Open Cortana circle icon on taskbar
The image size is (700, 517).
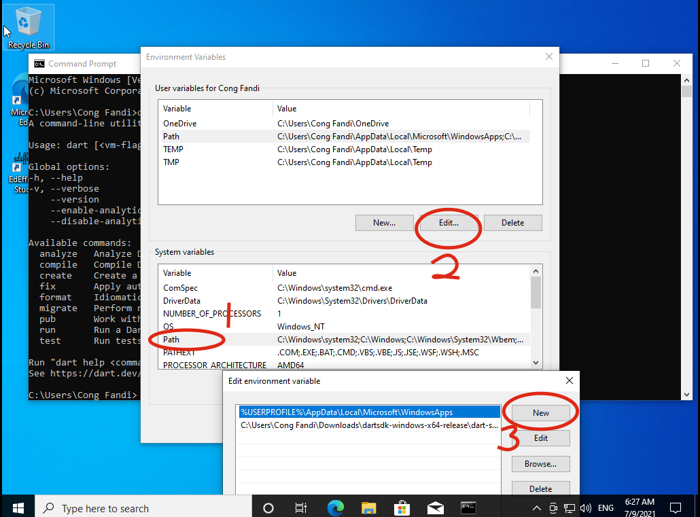pyautogui.click(x=268, y=507)
